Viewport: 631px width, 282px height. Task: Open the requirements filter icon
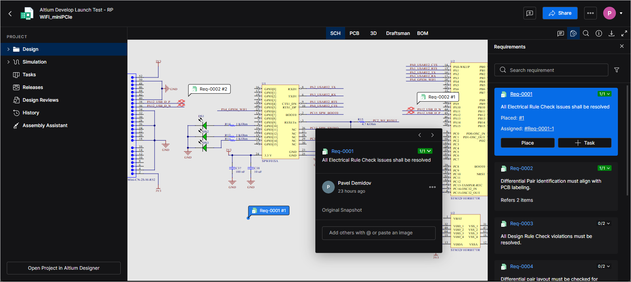point(616,70)
